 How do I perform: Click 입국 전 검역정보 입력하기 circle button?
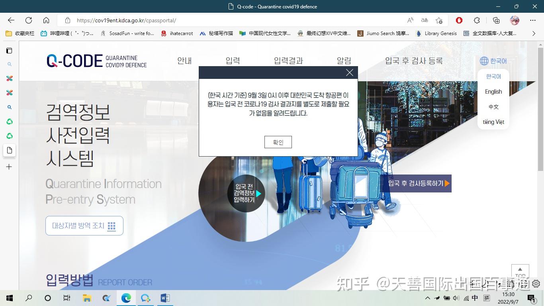246,193
